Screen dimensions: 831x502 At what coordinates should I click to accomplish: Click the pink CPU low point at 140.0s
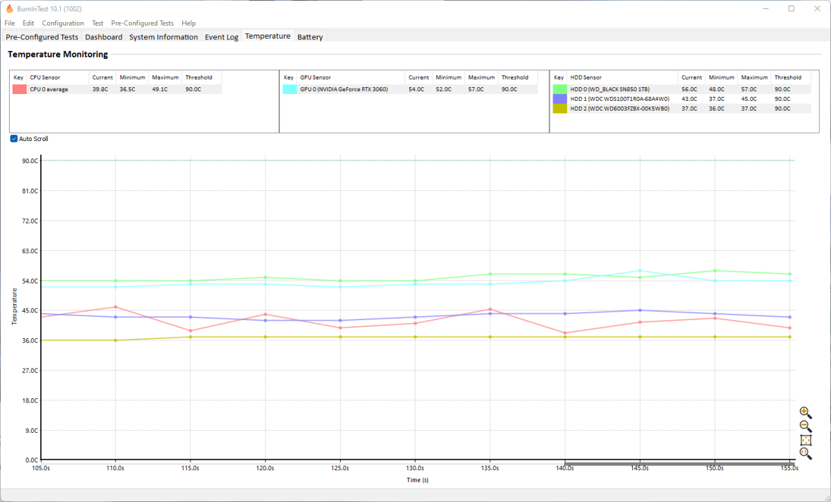click(x=565, y=333)
